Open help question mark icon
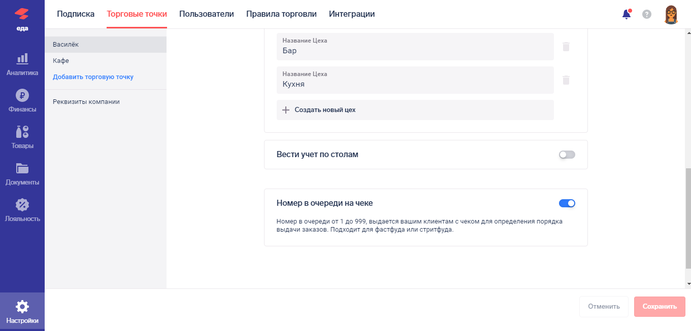 coord(647,14)
